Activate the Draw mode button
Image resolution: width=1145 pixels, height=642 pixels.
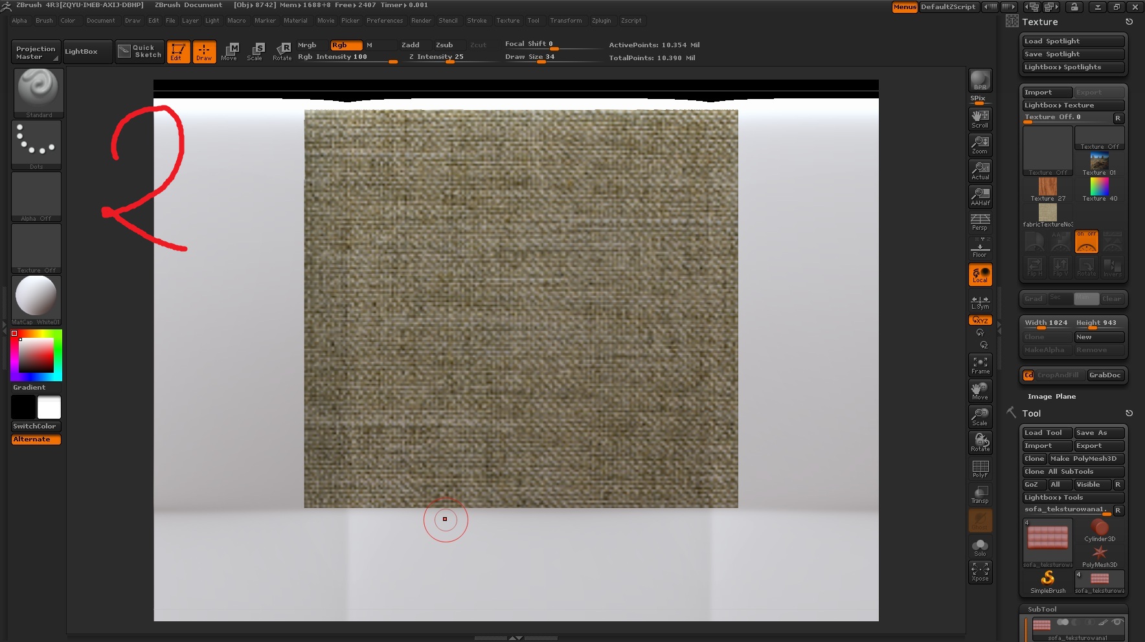(204, 52)
